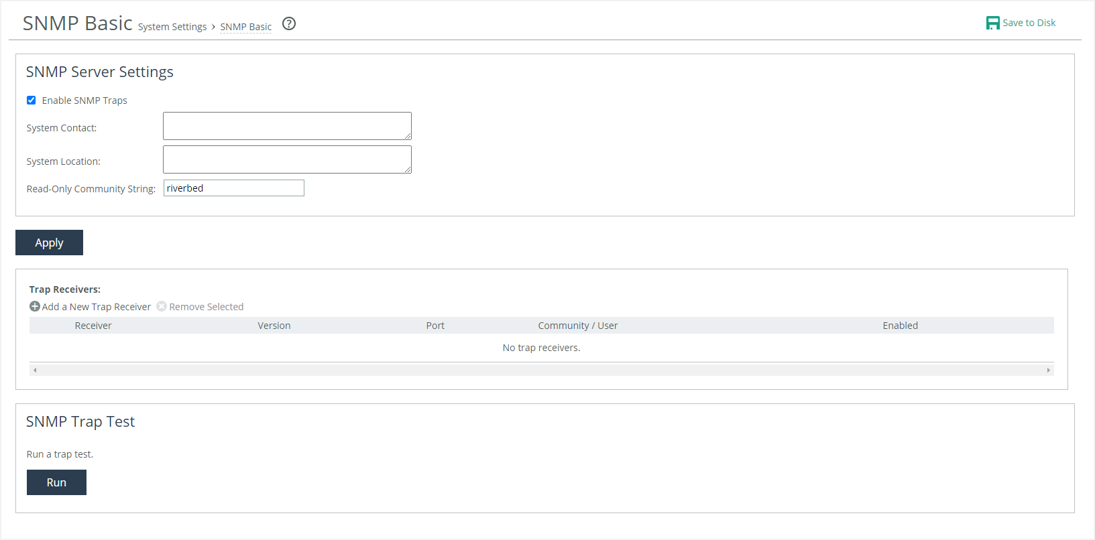The height and width of the screenshot is (540, 1095).
Task: Open the help question mark icon
Action: (x=289, y=24)
